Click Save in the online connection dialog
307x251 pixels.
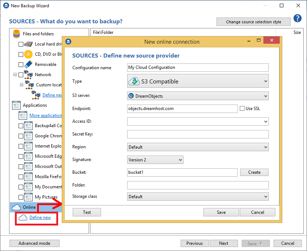(221, 212)
